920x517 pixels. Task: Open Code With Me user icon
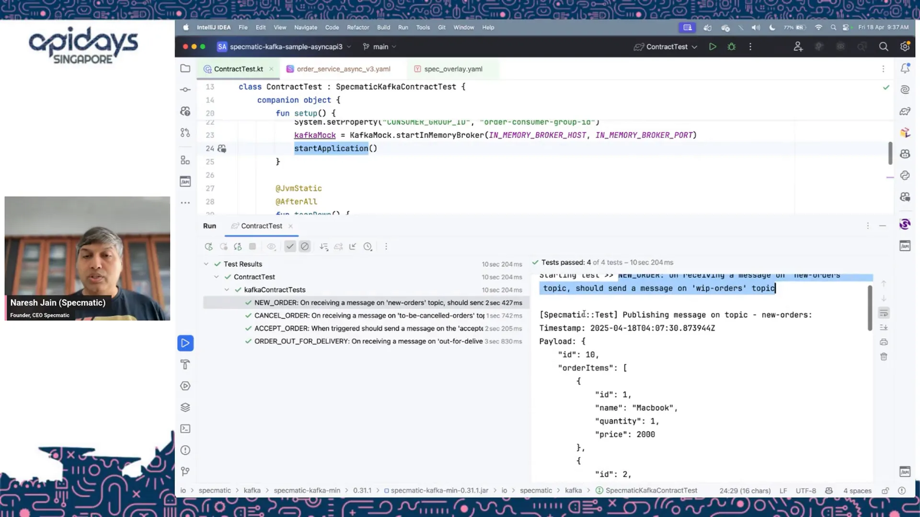798,47
